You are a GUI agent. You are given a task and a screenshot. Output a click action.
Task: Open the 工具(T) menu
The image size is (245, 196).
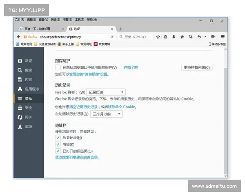80,20
